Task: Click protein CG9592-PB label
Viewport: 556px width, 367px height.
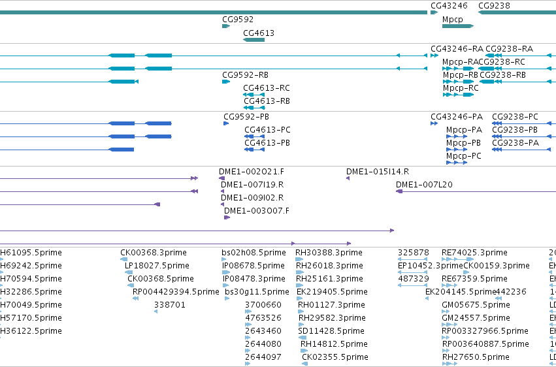Action: point(246,117)
